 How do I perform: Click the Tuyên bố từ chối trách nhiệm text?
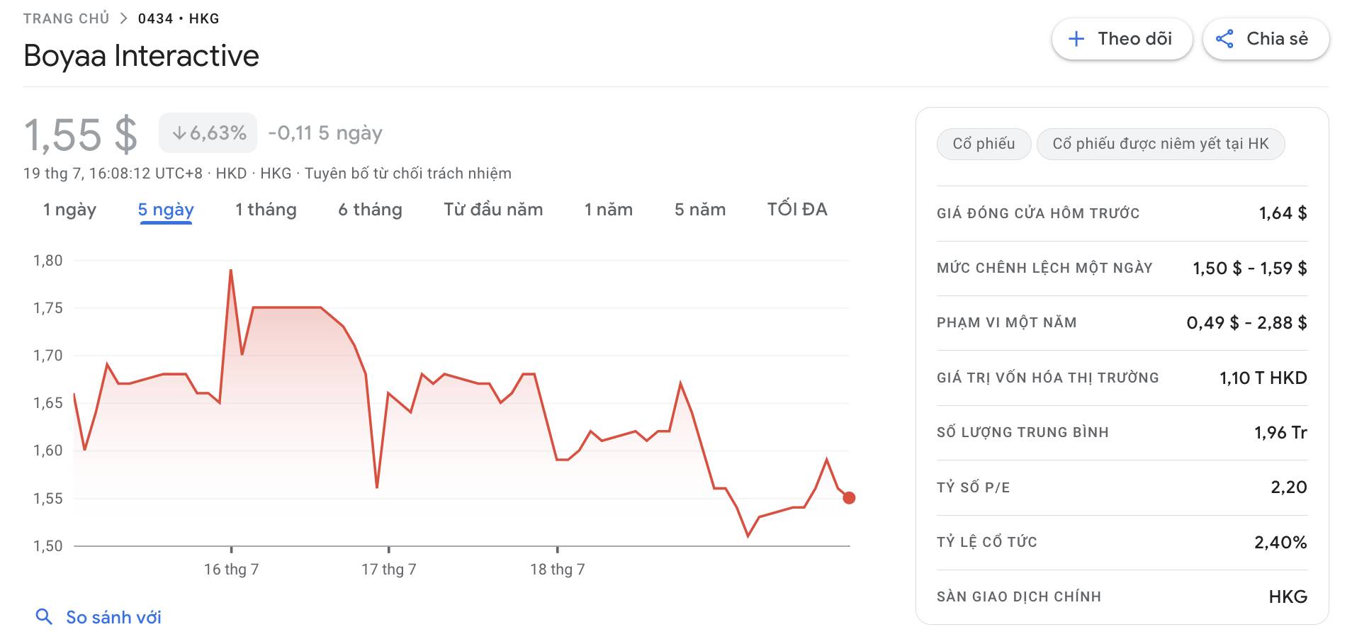[x=408, y=174]
